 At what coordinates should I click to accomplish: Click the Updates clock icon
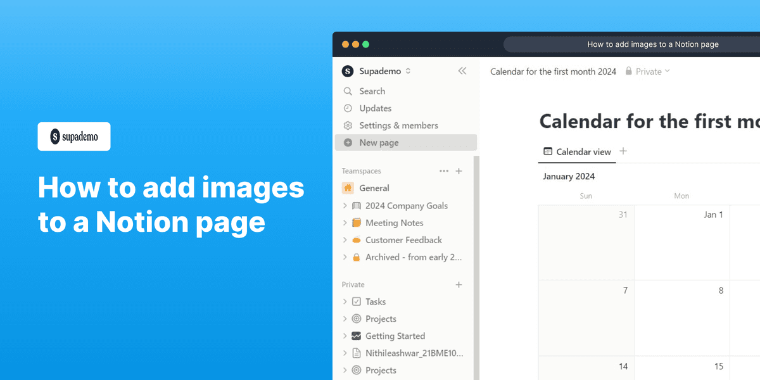click(x=348, y=108)
